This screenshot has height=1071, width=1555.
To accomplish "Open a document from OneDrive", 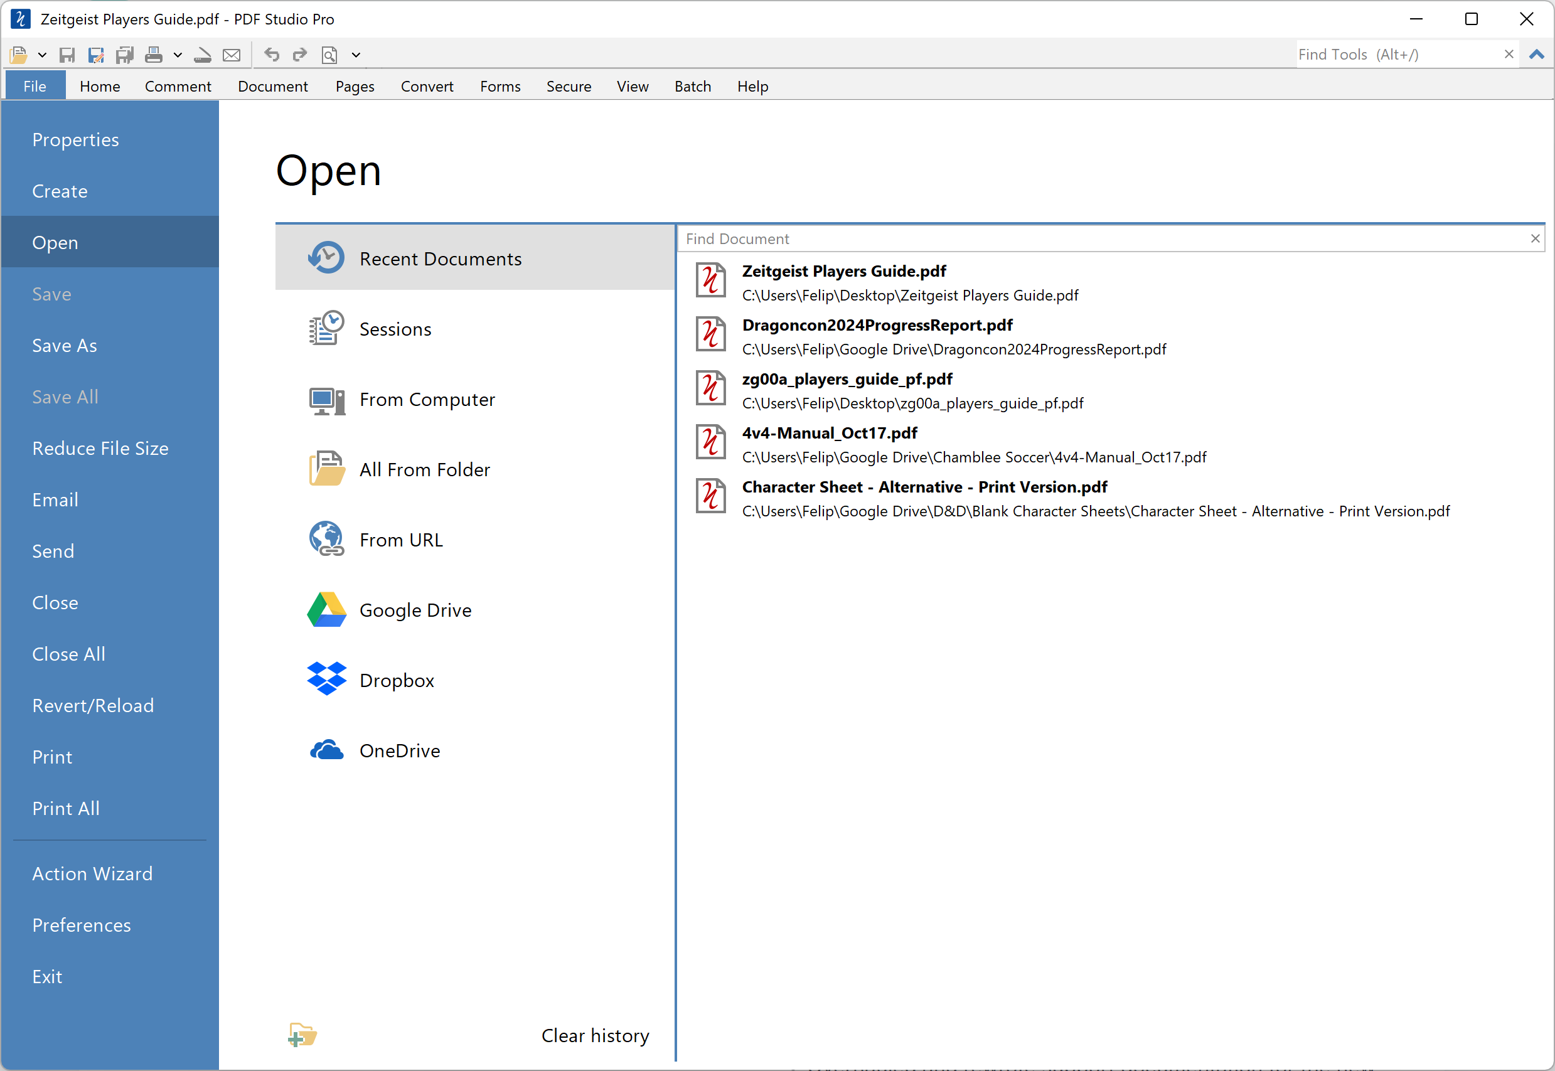I will click(400, 751).
